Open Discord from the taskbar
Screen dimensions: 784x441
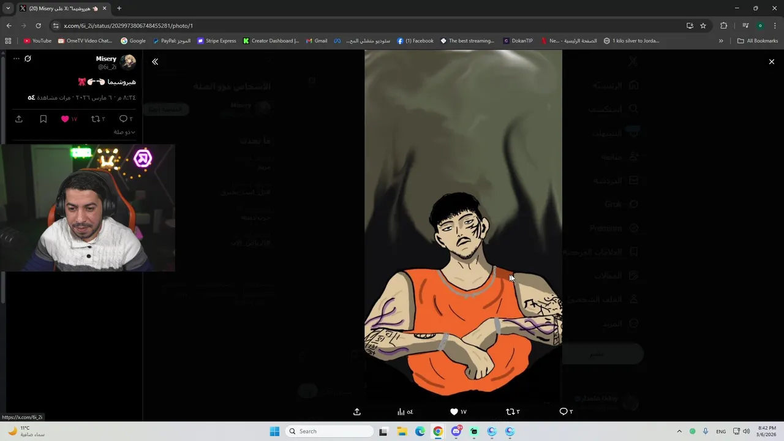point(456,431)
